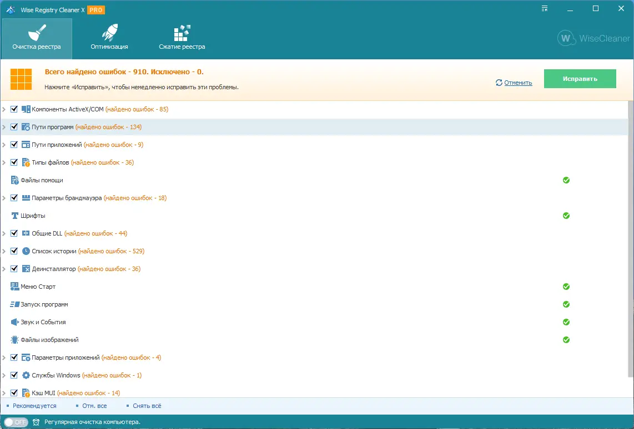Click the Запуск программ icon
The image size is (634, 429).
coord(14,304)
